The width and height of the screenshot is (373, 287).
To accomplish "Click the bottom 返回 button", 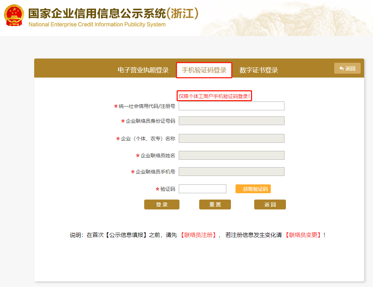I will point(270,204).
